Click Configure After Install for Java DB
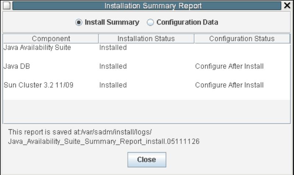 tap(229, 66)
